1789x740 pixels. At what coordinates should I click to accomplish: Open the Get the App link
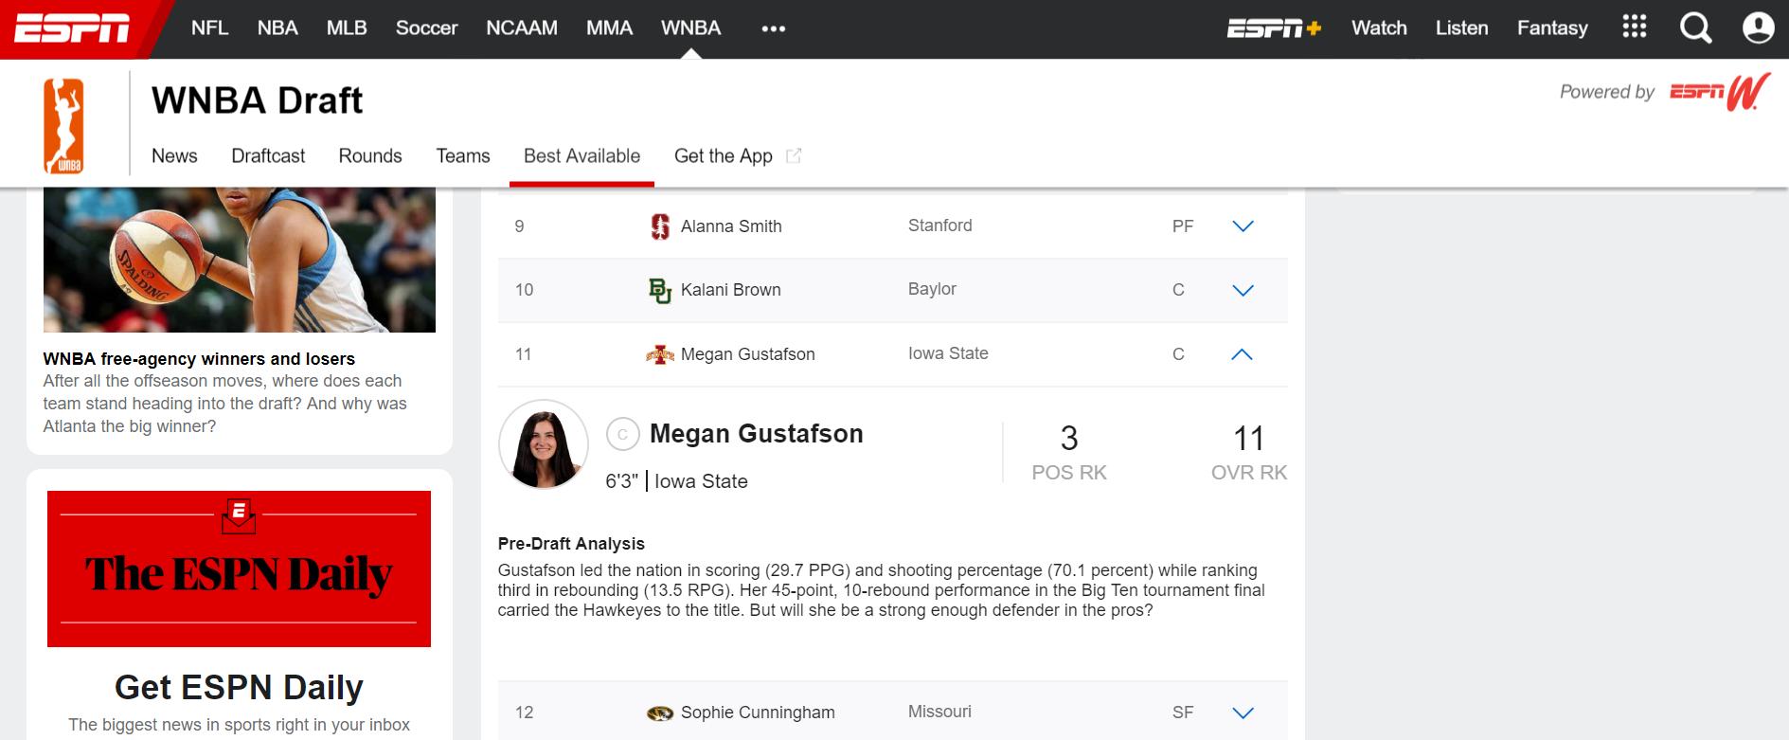[x=738, y=156]
